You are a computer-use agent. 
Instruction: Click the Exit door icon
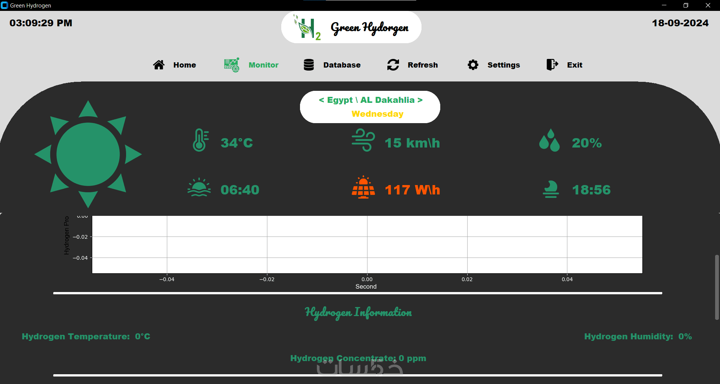tap(552, 65)
